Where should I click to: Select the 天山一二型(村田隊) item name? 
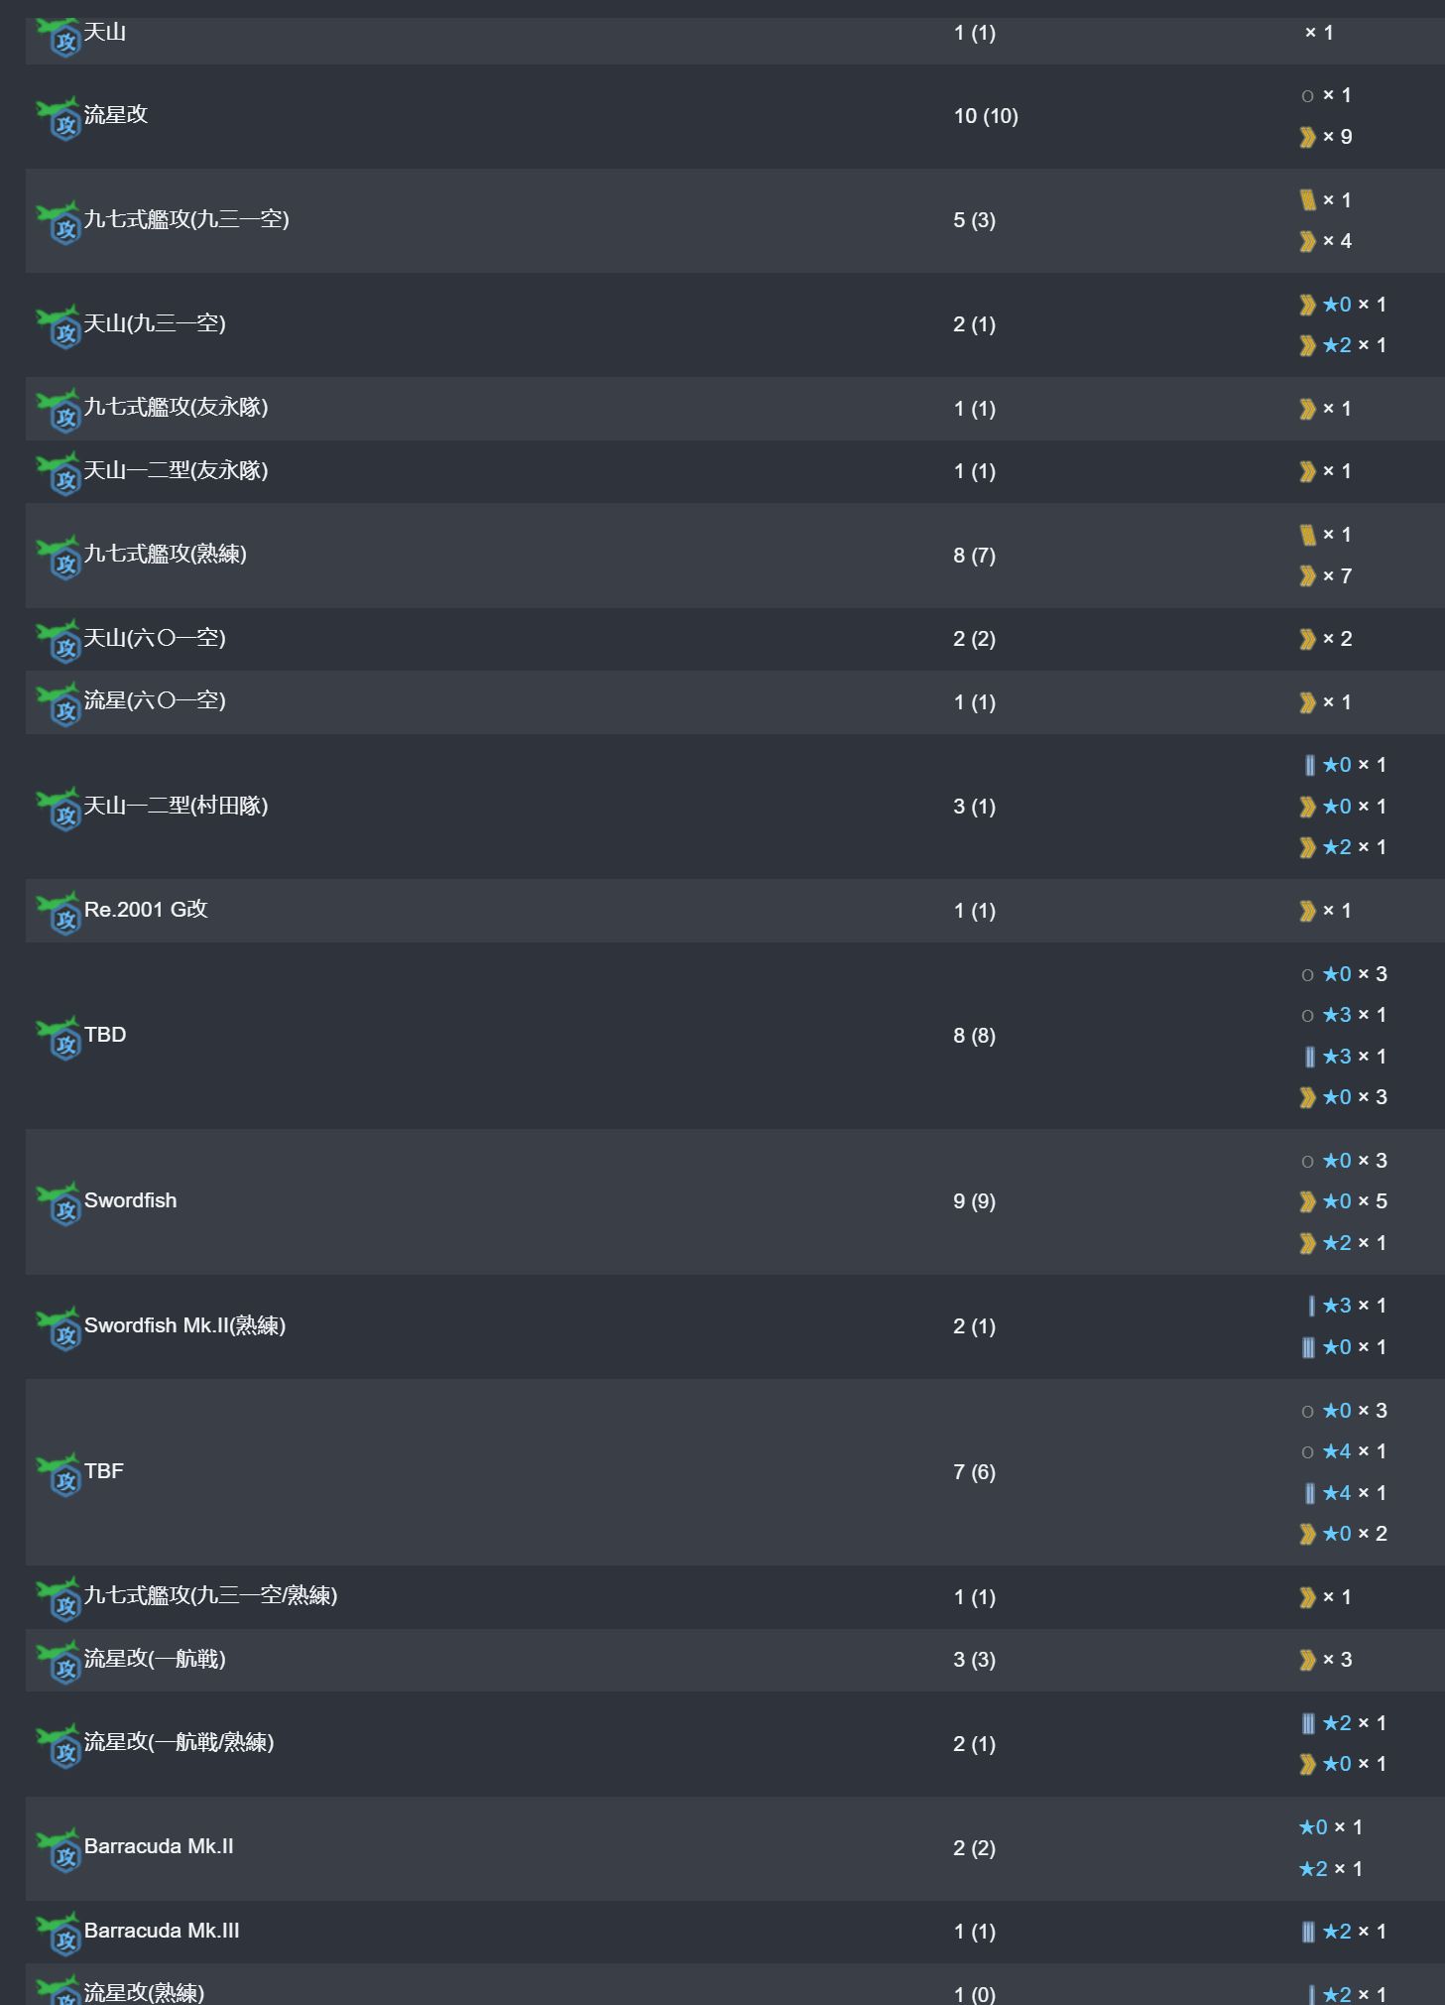(x=177, y=806)
